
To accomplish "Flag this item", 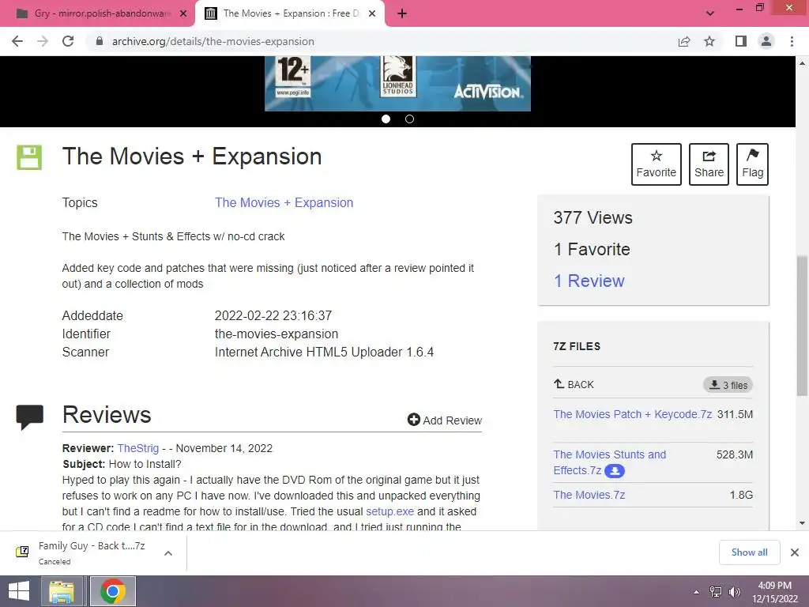I will click(x=752, y=164).
